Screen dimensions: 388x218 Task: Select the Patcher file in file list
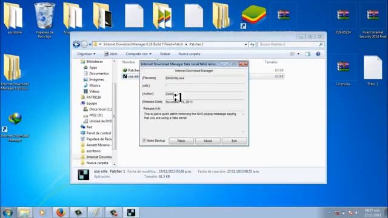131,70
